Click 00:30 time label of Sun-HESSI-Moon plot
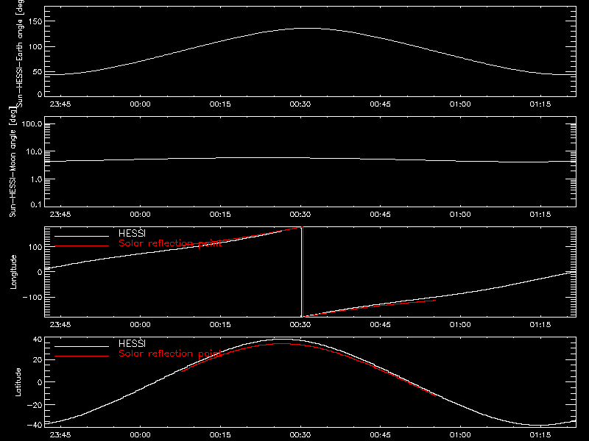This screenshot has height=441, width=589. (300, 214)
